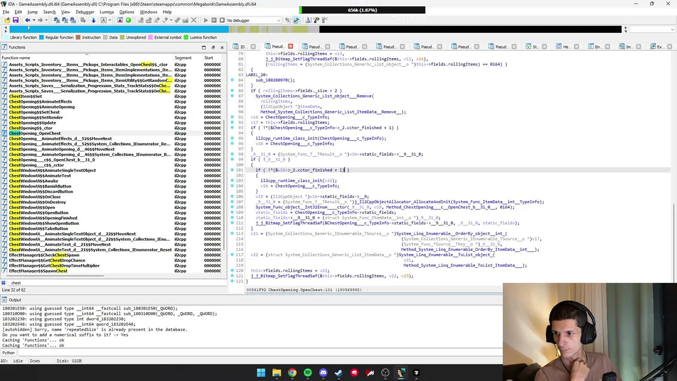
Task: Click the green circle toolbar icon
Action: [129, 20]
